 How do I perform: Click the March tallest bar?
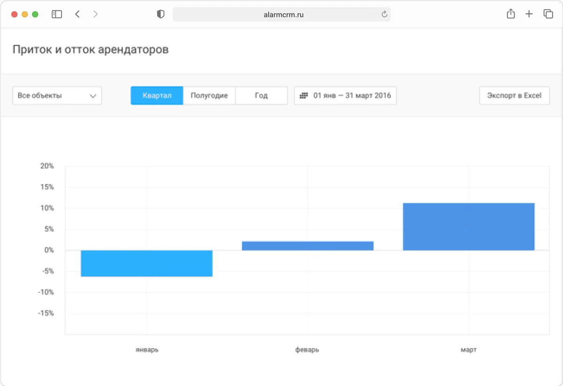click(x=469, y=227)
